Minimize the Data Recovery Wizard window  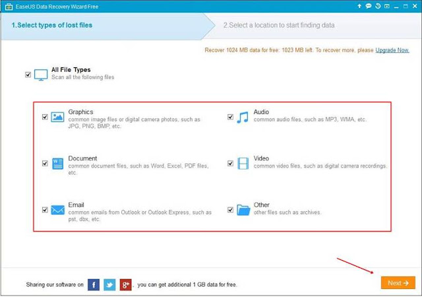396,7
